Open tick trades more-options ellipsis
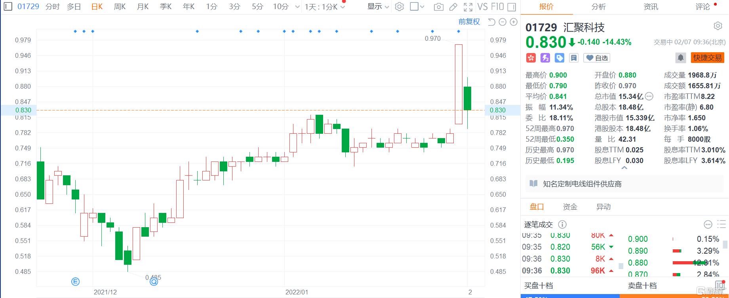 coord(708,224)
